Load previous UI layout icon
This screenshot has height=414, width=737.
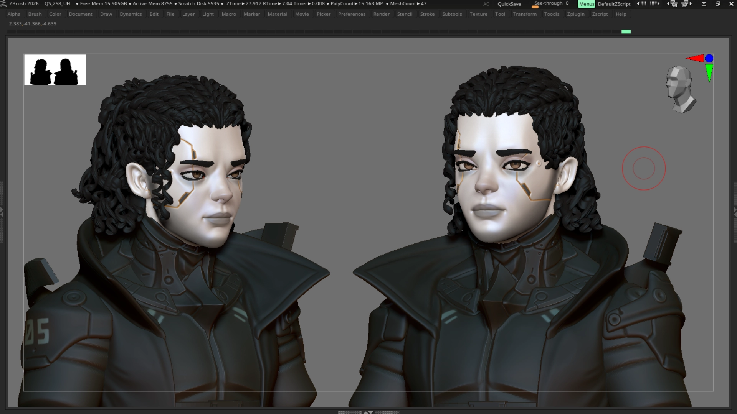(x=673, y=4)
